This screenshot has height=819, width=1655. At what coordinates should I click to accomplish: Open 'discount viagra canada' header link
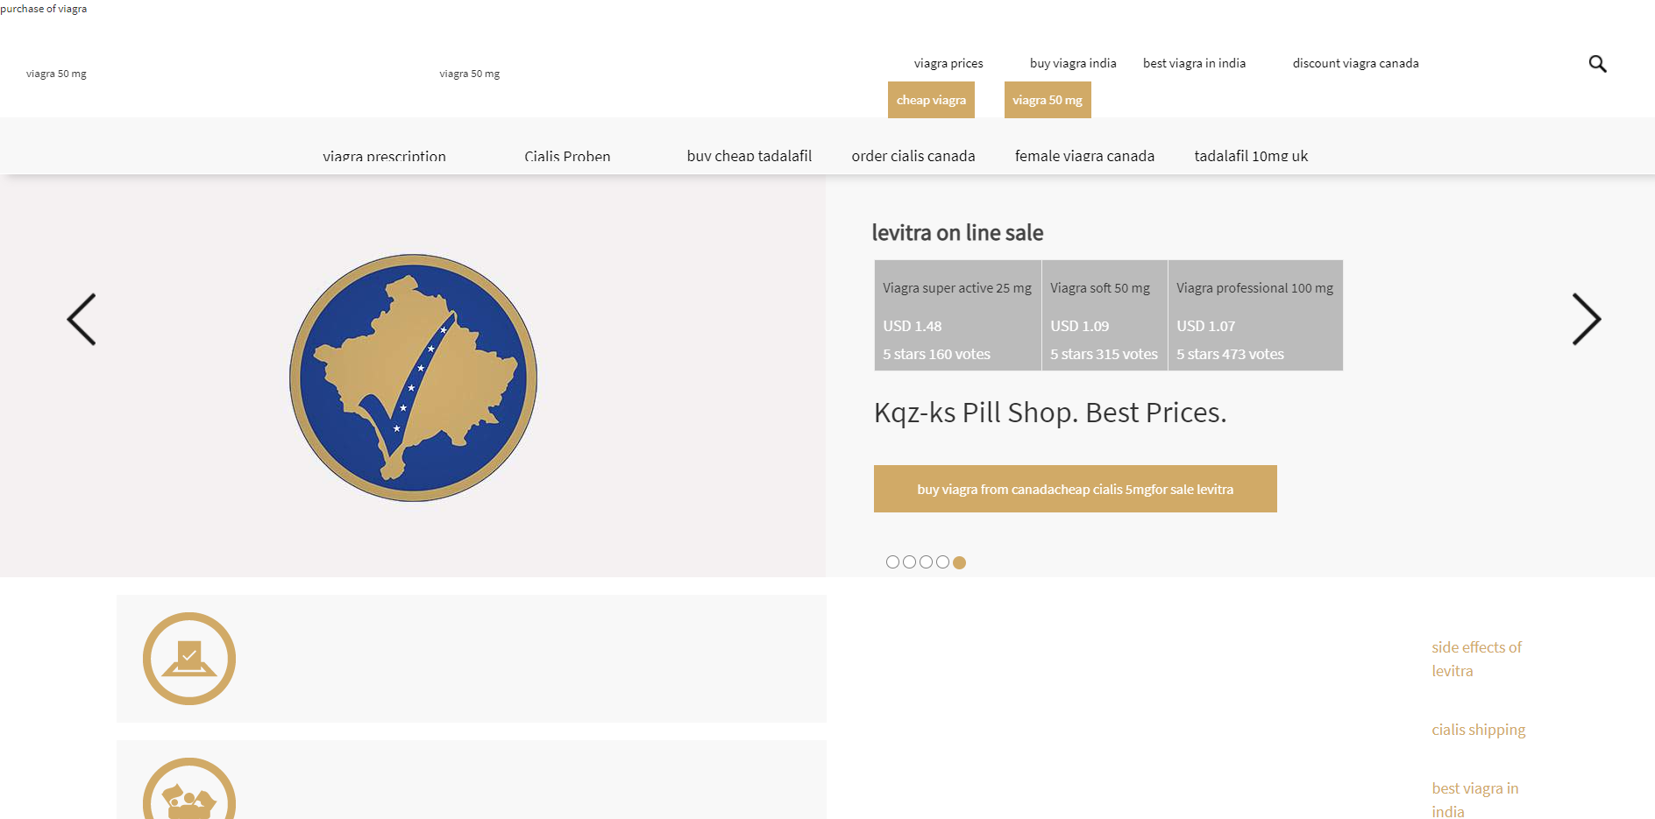pyautogui.click(x=1355, y=63)
